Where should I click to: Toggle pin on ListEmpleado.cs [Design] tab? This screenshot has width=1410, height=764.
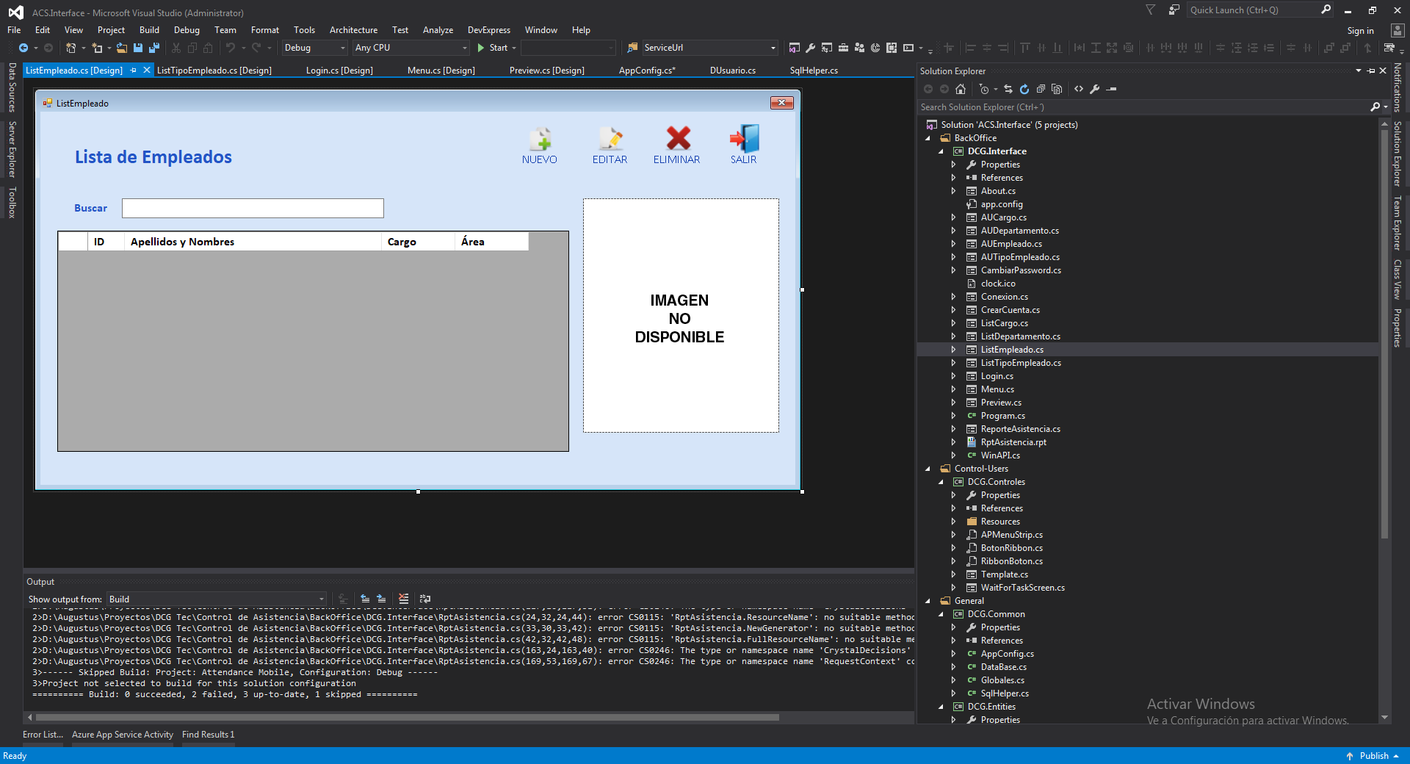[x=133, y=71]
